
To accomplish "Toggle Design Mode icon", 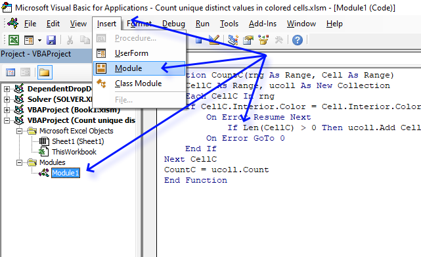I will [x=214, y=39].
